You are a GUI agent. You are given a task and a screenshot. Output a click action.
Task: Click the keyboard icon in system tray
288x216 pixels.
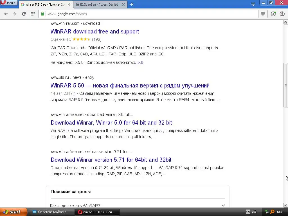[x=254, y=212]
